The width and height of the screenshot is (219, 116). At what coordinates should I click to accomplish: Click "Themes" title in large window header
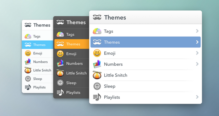(115, 18)
